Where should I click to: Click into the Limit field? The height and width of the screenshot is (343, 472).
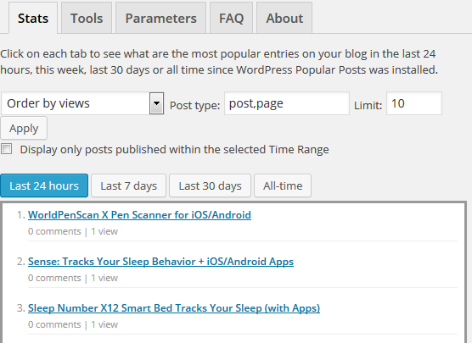point(414,103)
